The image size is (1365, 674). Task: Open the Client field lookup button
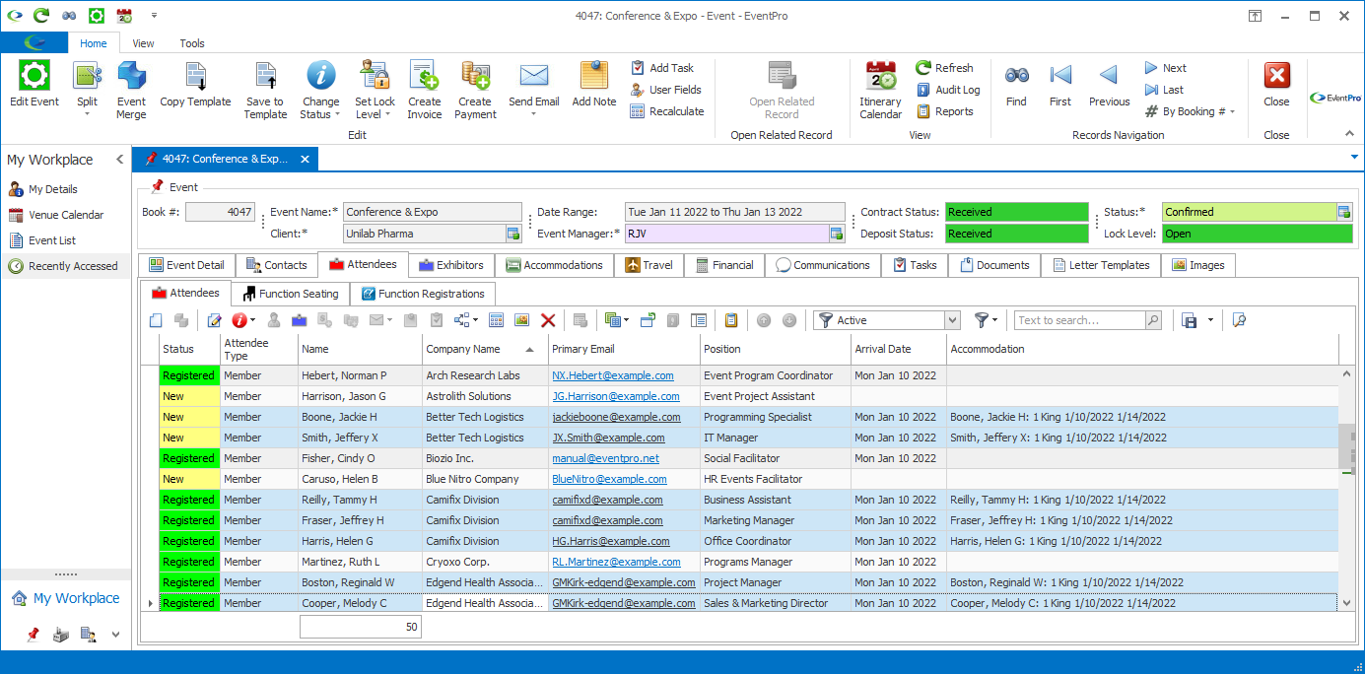pos(513,234)
